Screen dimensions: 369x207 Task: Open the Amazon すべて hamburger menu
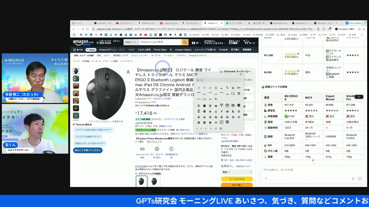(x=78, y=50)
